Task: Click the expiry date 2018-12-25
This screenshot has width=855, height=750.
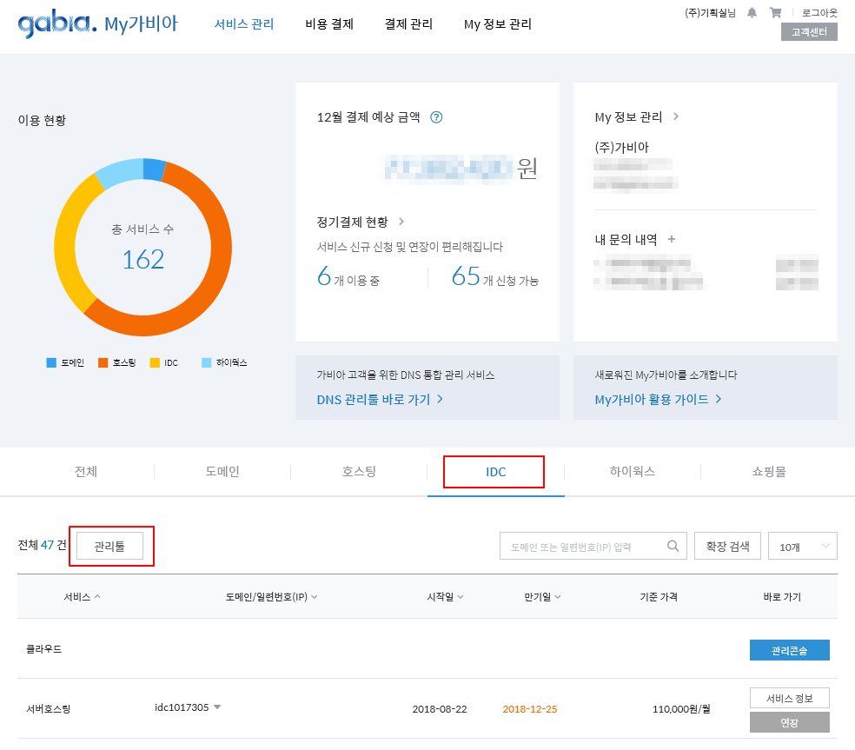Action: pyautogui.click(x=530, y=709)
